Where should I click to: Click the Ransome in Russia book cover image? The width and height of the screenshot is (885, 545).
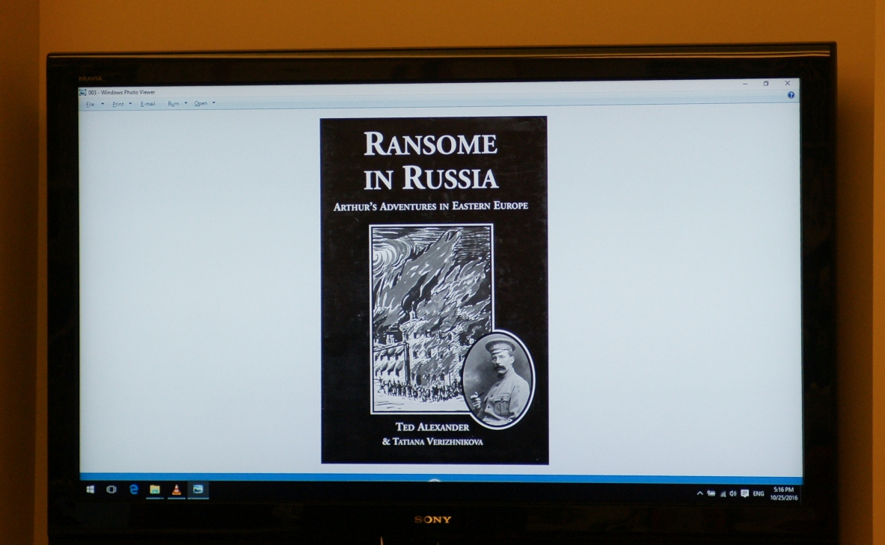(434, 290)
